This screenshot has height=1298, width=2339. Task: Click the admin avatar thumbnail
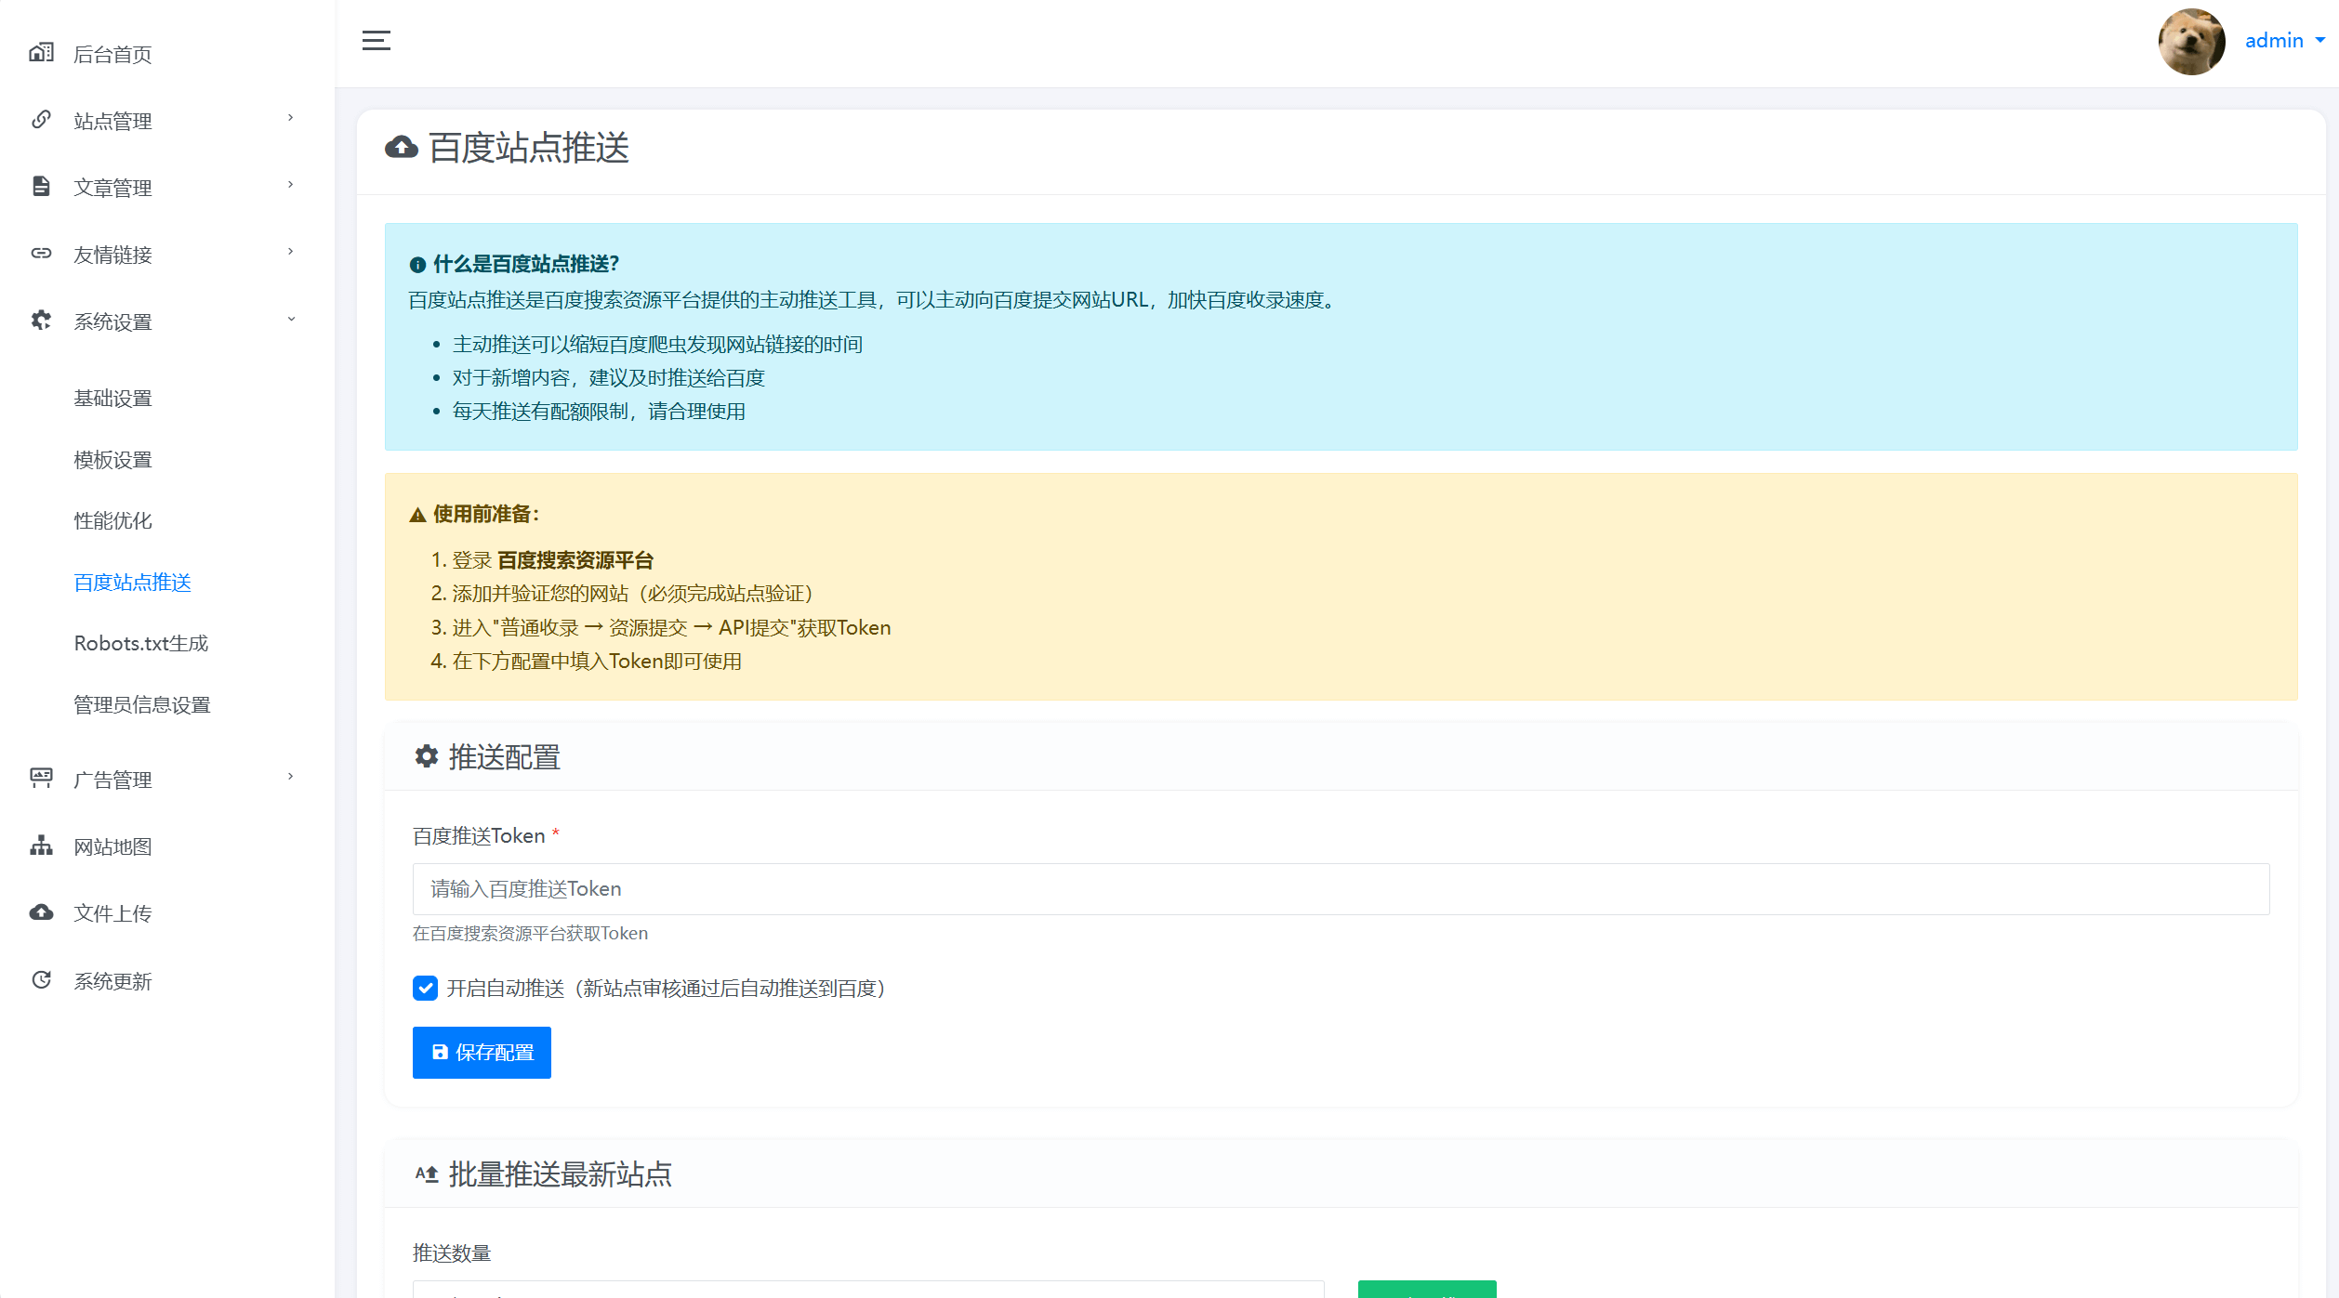2190,41
